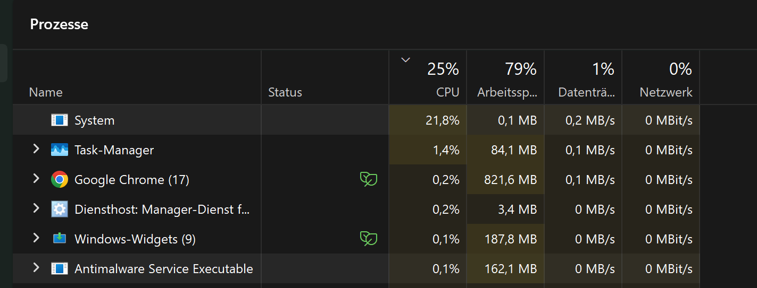Screen dimensions: 757x288
Task: Expand the Diensthost: Manager-Dienst entry
Action: 36,209
